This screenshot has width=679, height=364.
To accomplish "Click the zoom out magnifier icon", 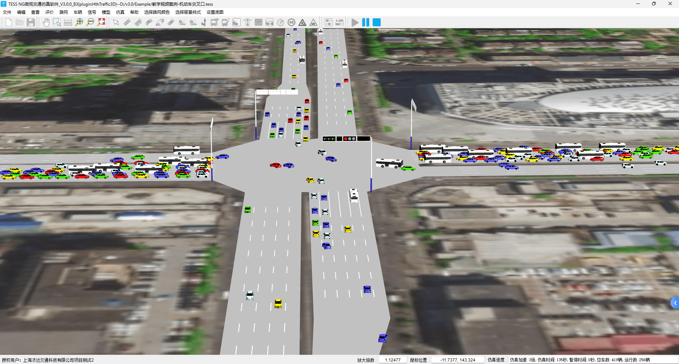I will tap(90, 23).
